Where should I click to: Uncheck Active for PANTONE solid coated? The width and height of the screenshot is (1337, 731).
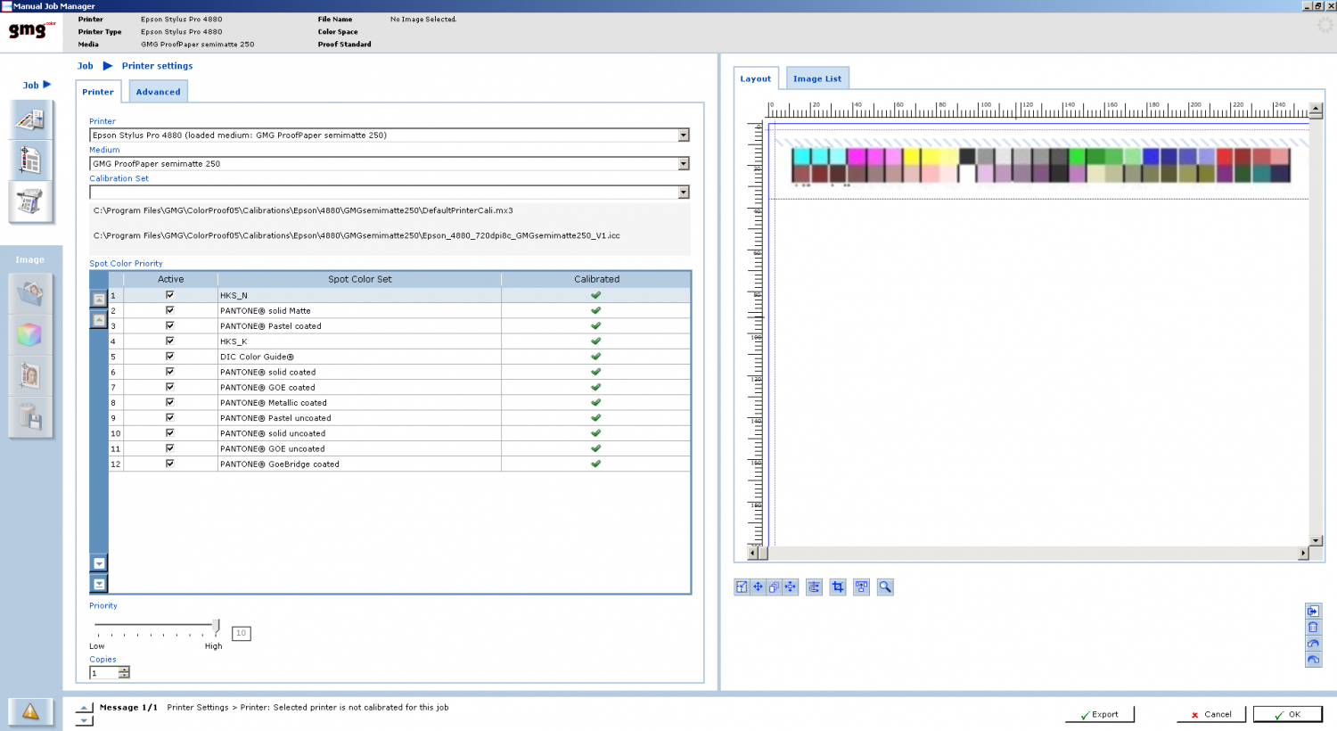pos(169,372)
